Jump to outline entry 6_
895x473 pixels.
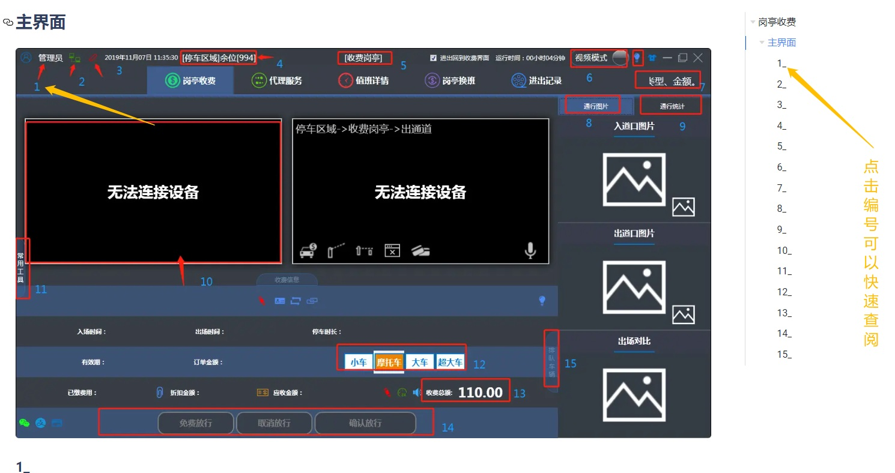coord(781,167)
